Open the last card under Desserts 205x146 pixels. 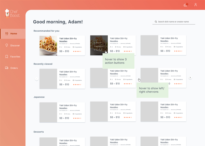coord(163,141)
